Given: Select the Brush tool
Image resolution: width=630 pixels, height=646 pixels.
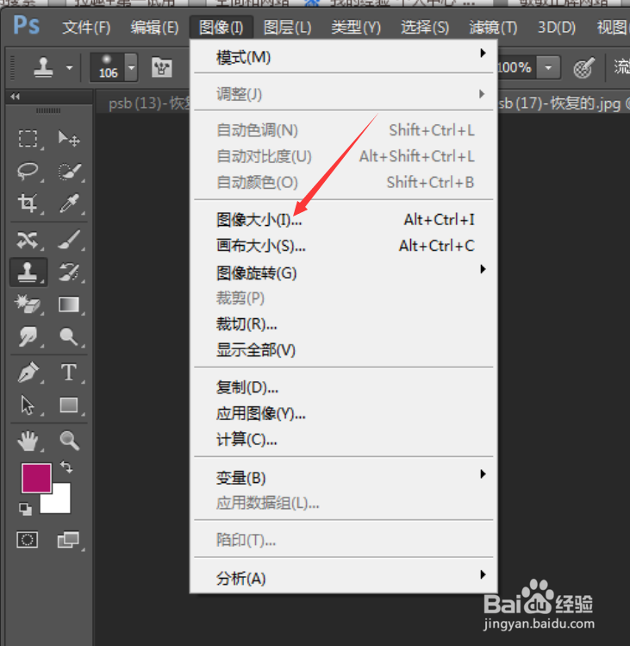Looking at the screenshot, I should pyautogui.click(x=69, y=240).
